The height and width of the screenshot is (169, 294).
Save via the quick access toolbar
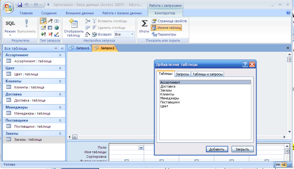pos(20,5)
